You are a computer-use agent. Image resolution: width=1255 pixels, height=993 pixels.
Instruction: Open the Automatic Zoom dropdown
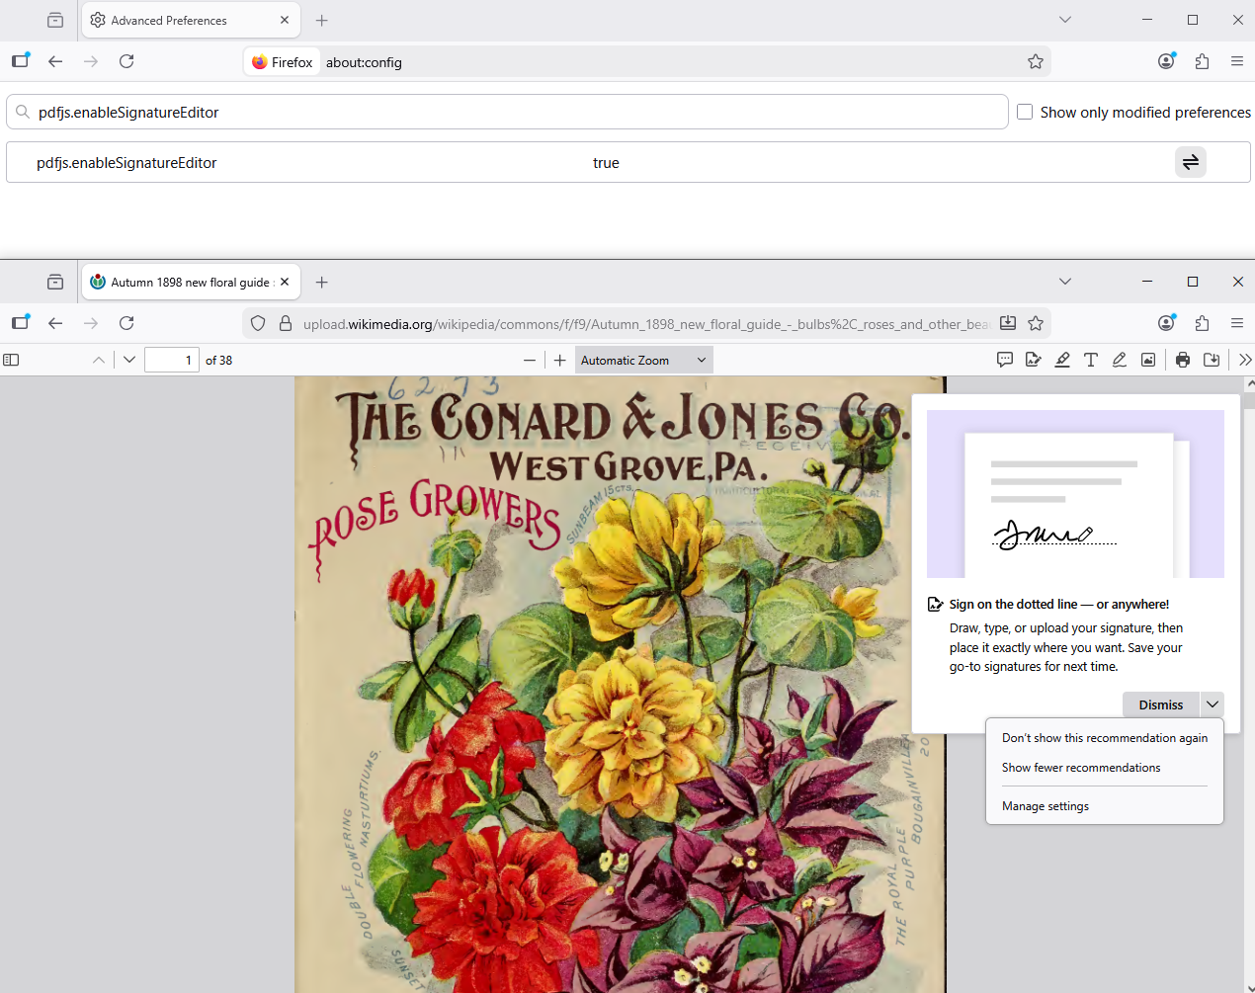tap(643, 361)
